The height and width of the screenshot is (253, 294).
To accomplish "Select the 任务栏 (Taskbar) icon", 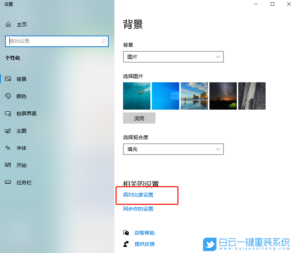I will [8, 182].
